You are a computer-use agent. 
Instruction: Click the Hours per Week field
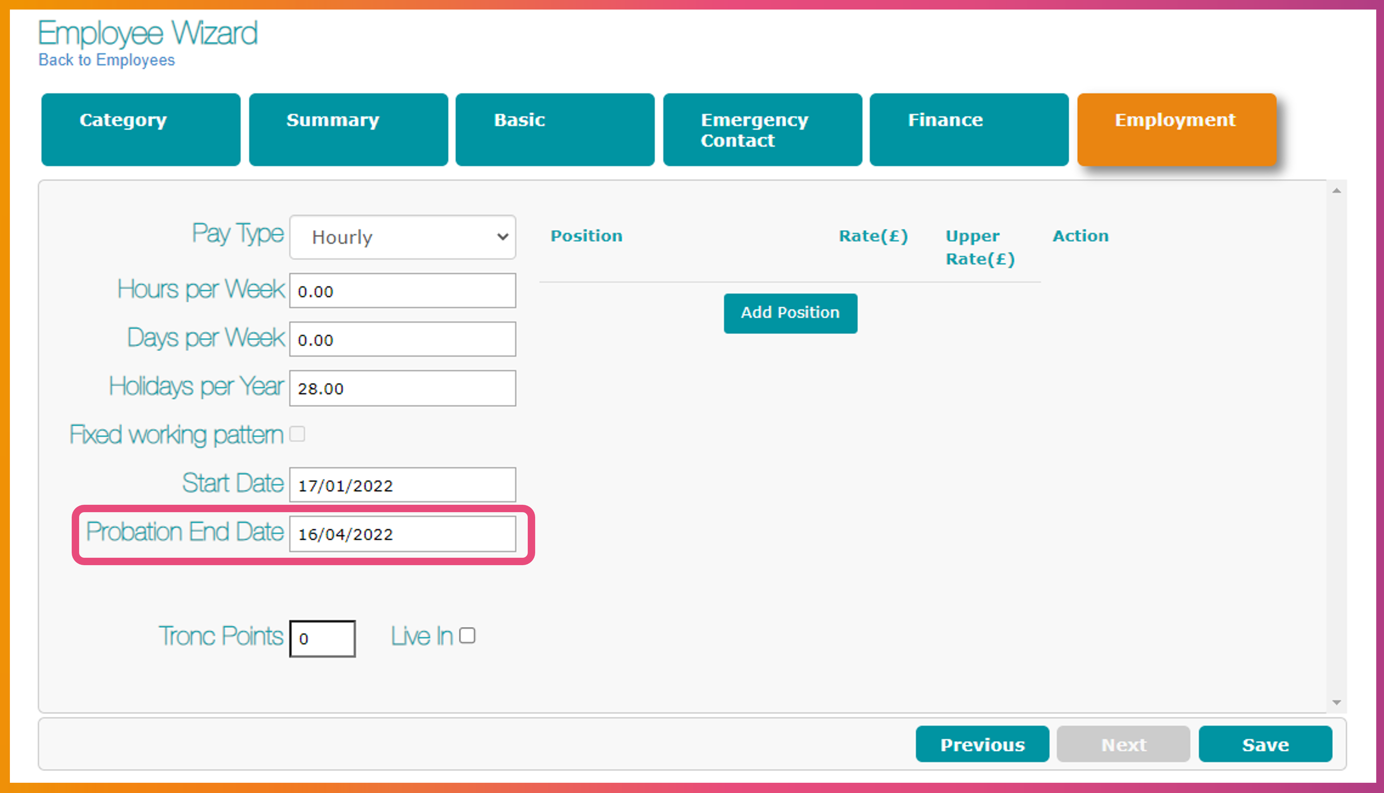tap(402, 291)
